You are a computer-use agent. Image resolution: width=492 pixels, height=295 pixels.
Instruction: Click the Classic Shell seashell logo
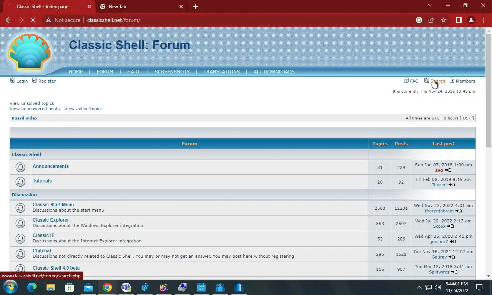click(30, 52)
